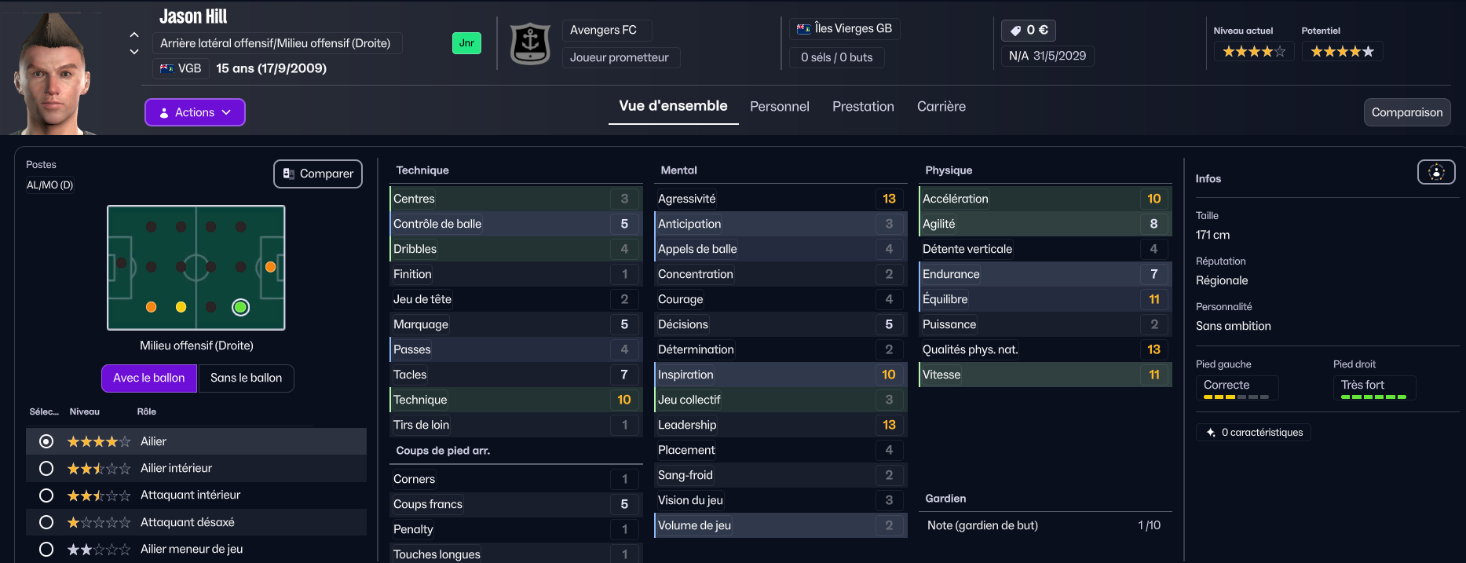
Task: Click the Pied gauche strength bar
Action: pos(1236,397)
